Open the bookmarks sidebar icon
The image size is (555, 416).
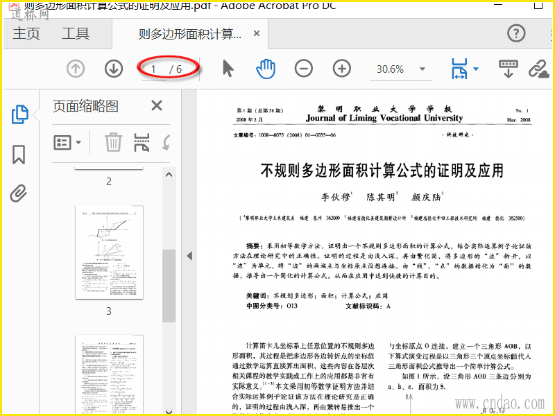[19, 154]
